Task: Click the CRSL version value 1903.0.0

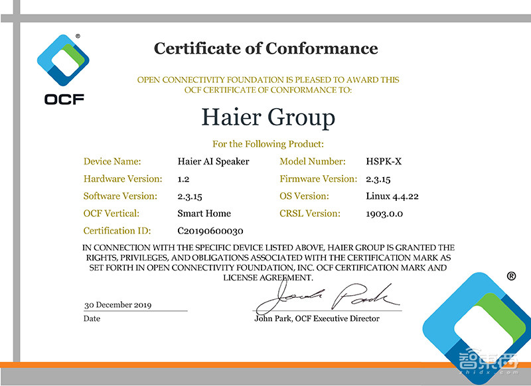Action: 384,214
